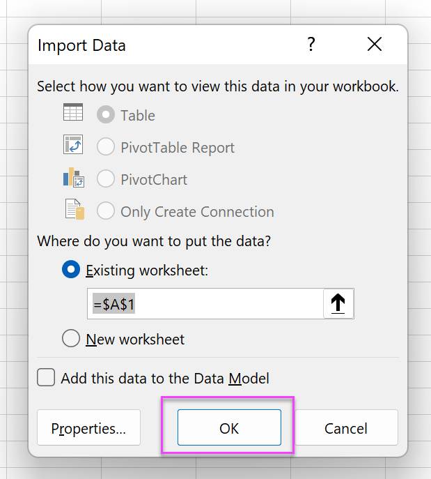Click the Import Data title bar text
The image size is (431, 479).
coord(81,46)
